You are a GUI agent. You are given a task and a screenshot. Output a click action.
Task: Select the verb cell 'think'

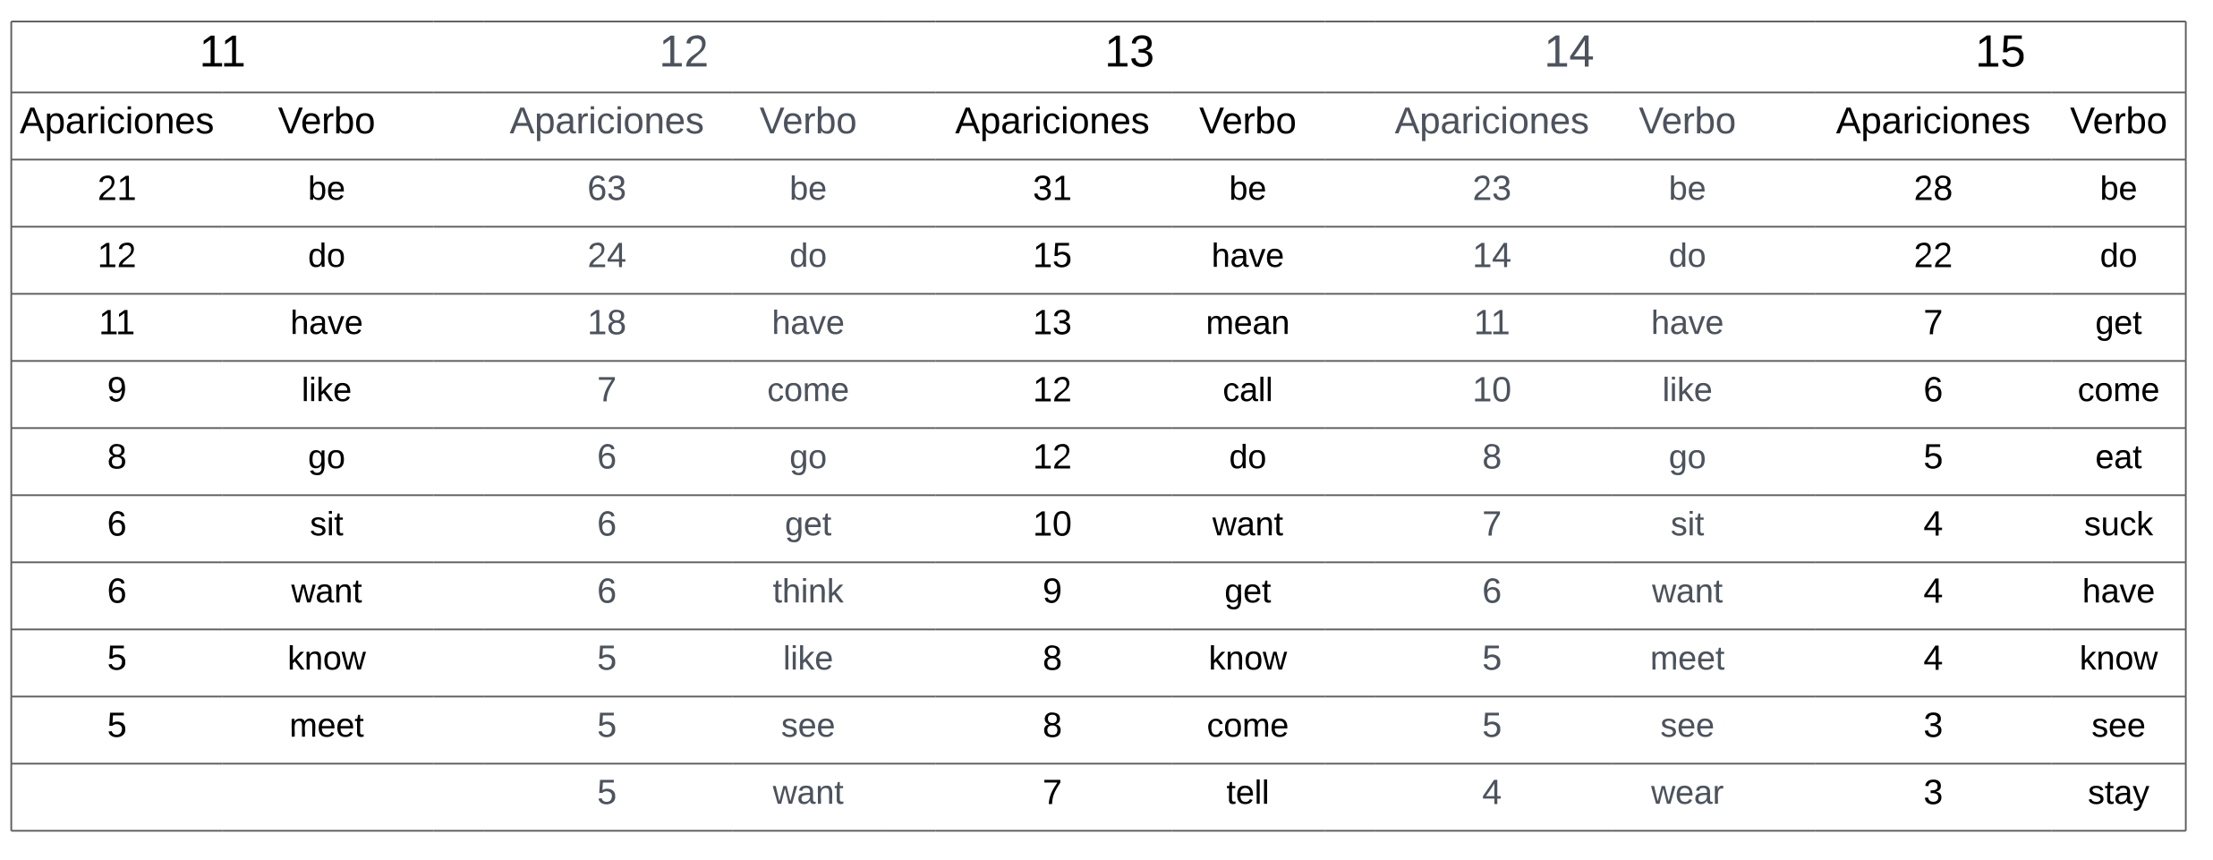pyautogui.click(x=808, y=592)
